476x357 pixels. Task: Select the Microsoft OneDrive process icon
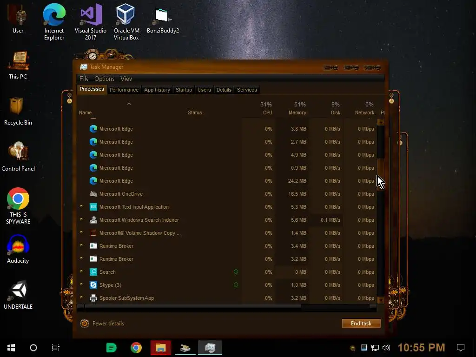click(93, 194)
